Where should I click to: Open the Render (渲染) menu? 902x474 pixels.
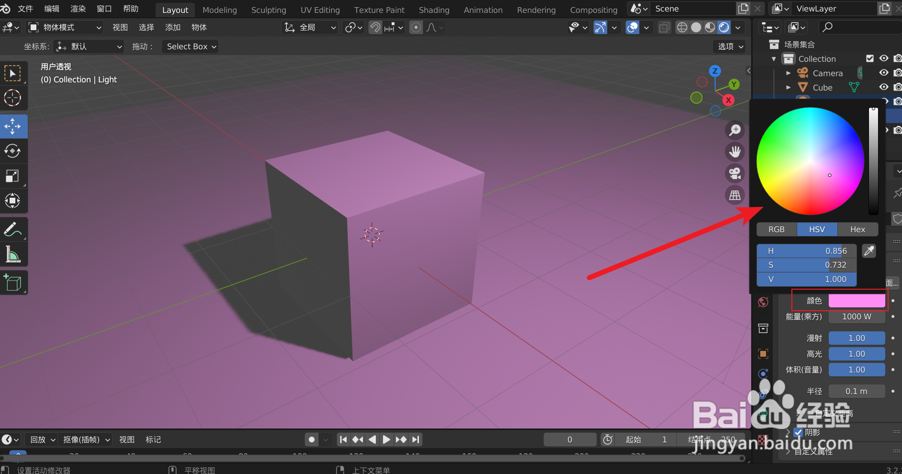tap(78, 9)
